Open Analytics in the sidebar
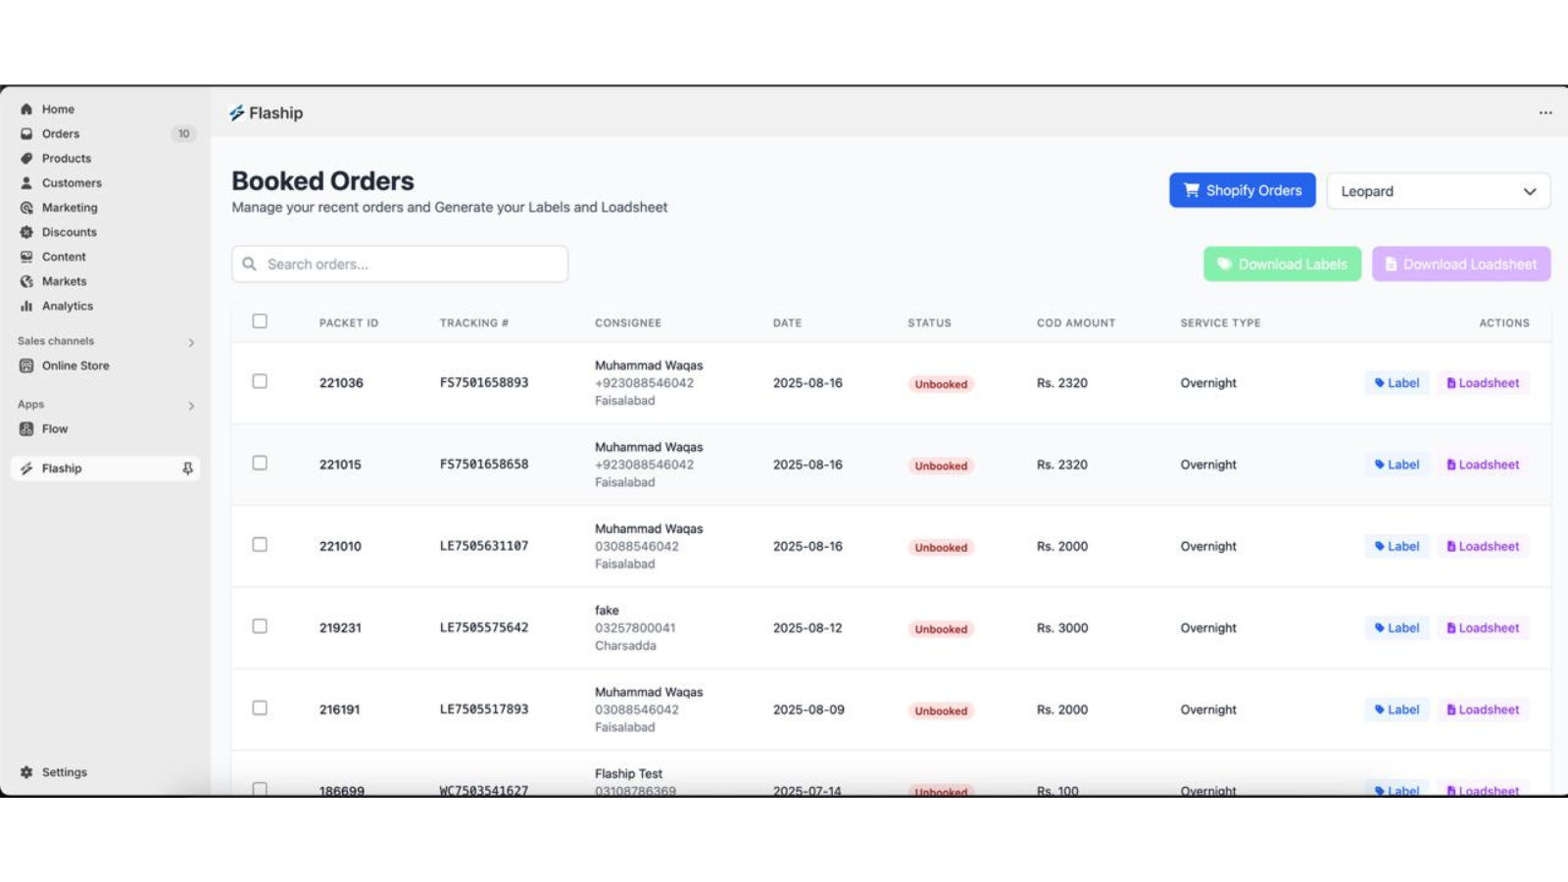The width and height of the screenshot is (1568, 882). pos(68,306)
